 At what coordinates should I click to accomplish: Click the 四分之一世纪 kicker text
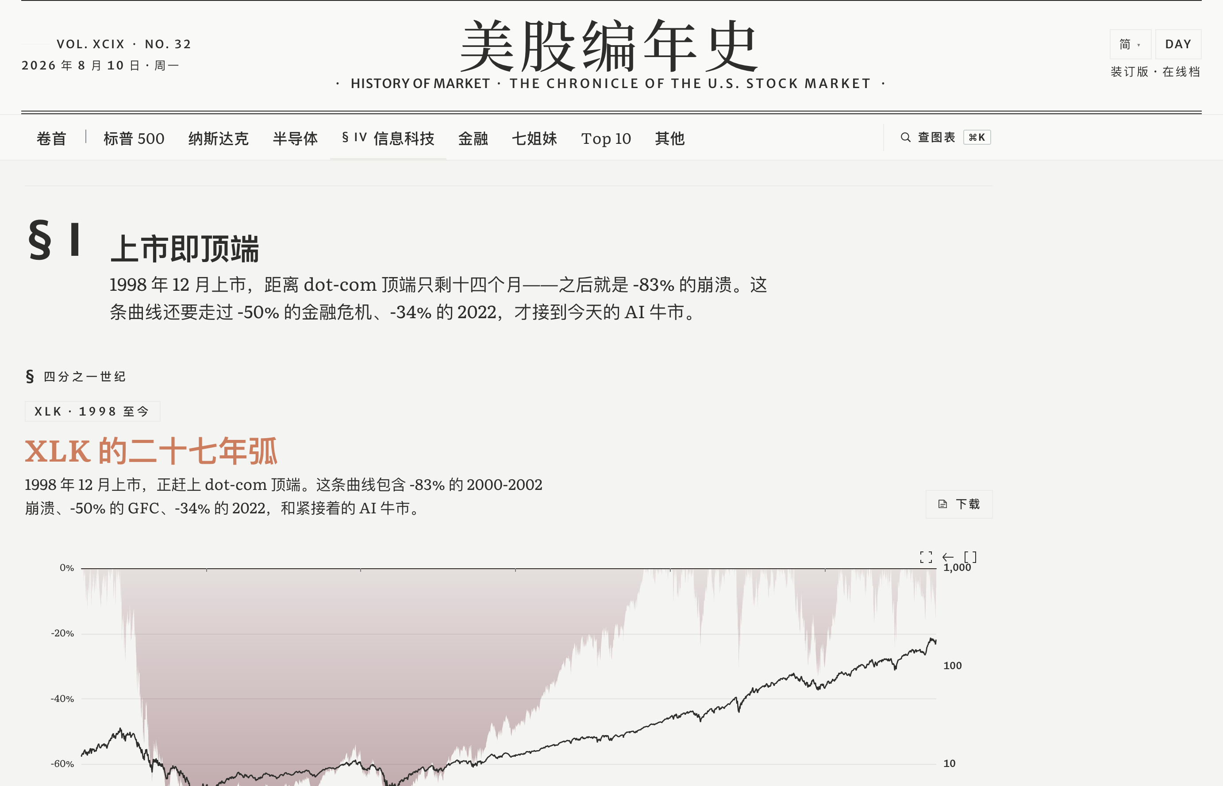(85, 377)
